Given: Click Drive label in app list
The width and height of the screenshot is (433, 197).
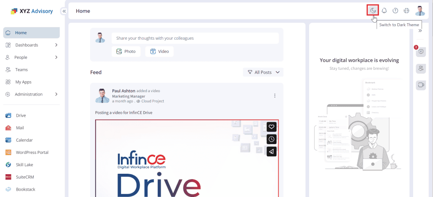Looking at the screenshot, I should tap(21, 115).
